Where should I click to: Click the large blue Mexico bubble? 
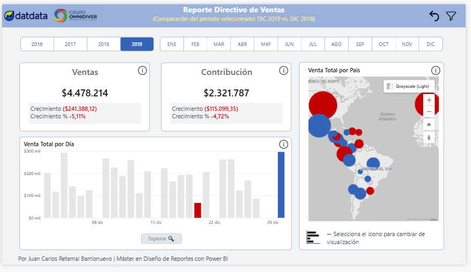319,126
